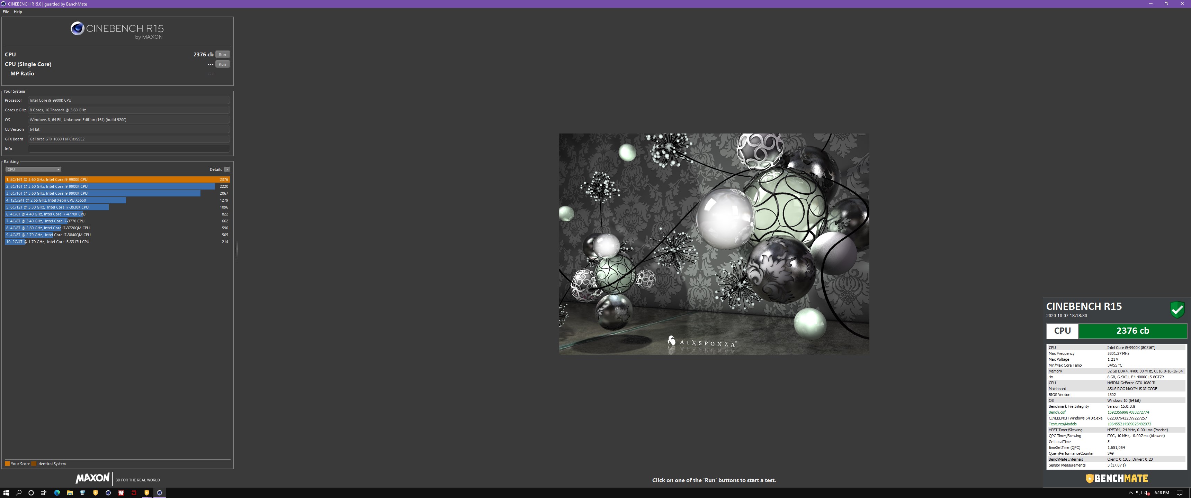Viewport: 1191px width, 498px height.
Task: Open the File menu
Action: pos(6,12)
